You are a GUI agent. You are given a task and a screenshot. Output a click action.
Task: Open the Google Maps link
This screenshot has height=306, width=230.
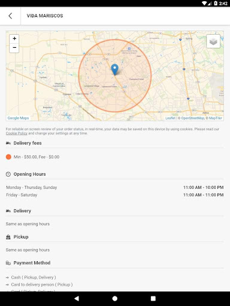tap(18, 118)
